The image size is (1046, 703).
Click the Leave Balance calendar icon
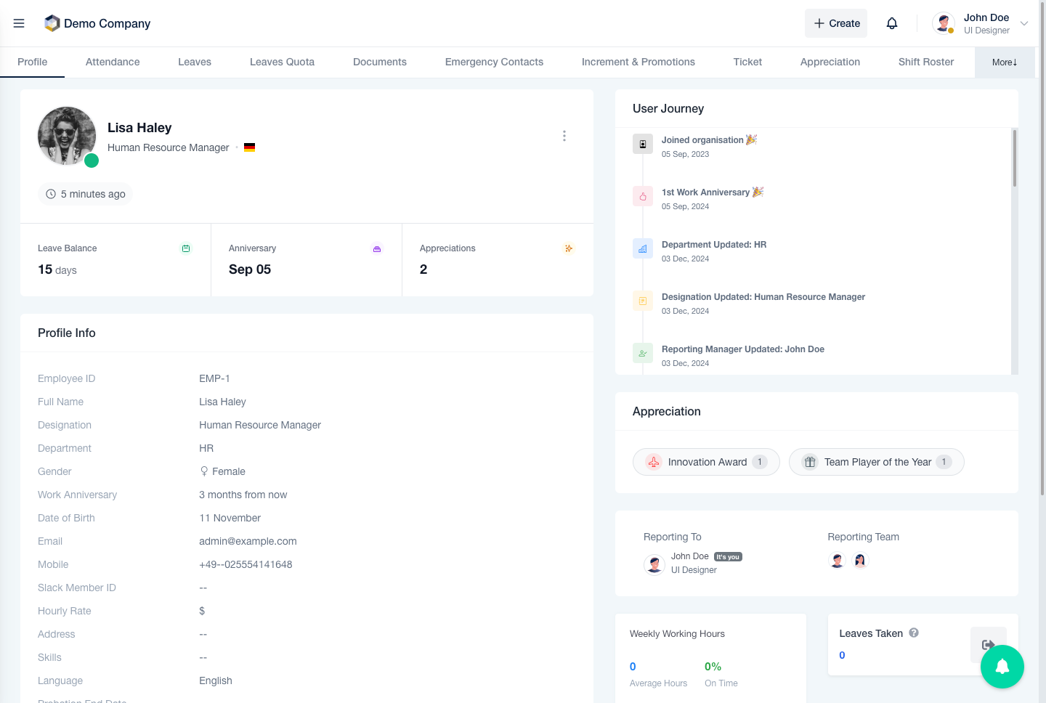186,248
